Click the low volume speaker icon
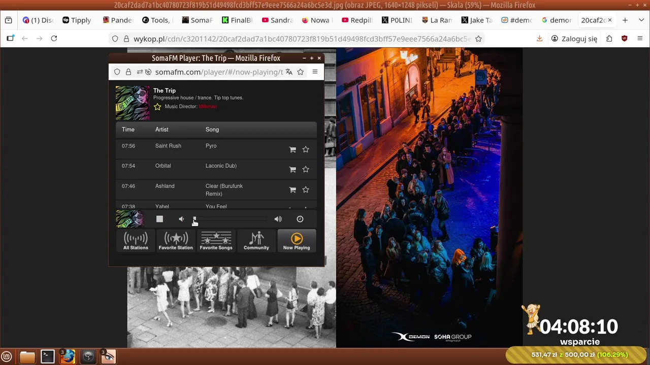Viewport: 650px width, 365px height. coord(181,219)
